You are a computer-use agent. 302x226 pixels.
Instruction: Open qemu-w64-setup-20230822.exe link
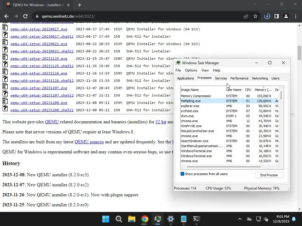[x=39, y=44]
